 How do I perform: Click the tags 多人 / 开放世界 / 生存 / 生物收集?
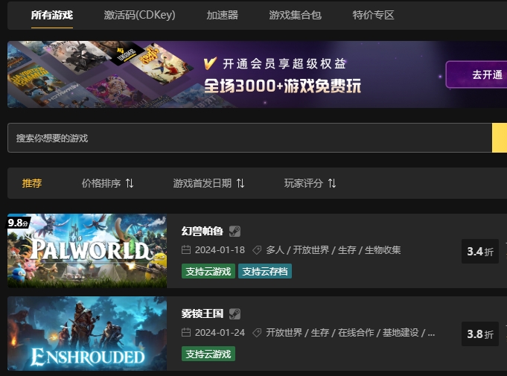pos(334,250)
